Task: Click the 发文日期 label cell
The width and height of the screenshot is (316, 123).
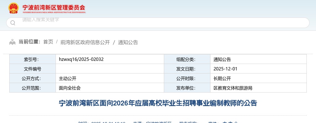Action: coord(187,69)
